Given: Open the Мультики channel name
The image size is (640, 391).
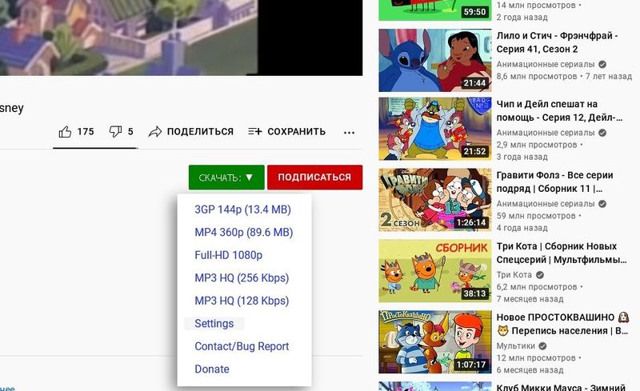Looking at the screenshot, I should 515,345.
